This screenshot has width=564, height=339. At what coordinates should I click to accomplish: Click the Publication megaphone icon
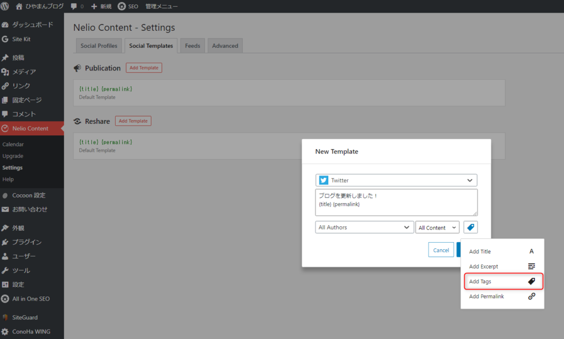pos(78,68)
